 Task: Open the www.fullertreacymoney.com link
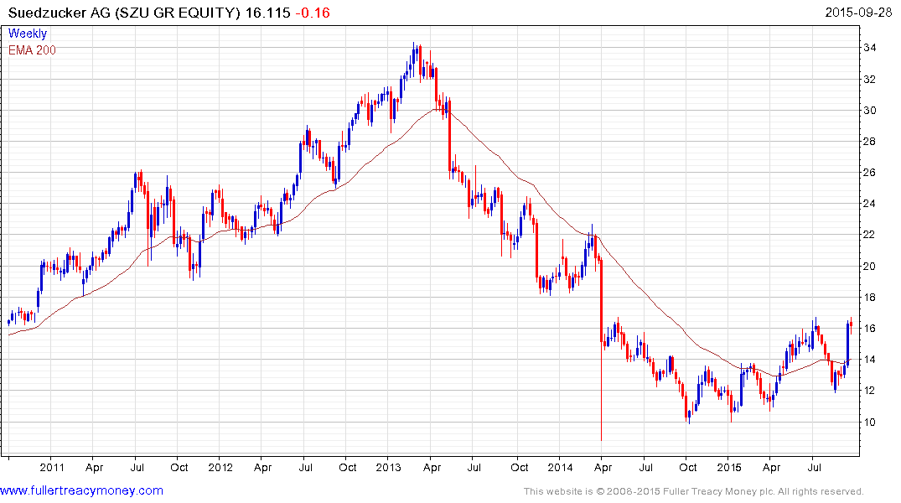pos(81,490)
